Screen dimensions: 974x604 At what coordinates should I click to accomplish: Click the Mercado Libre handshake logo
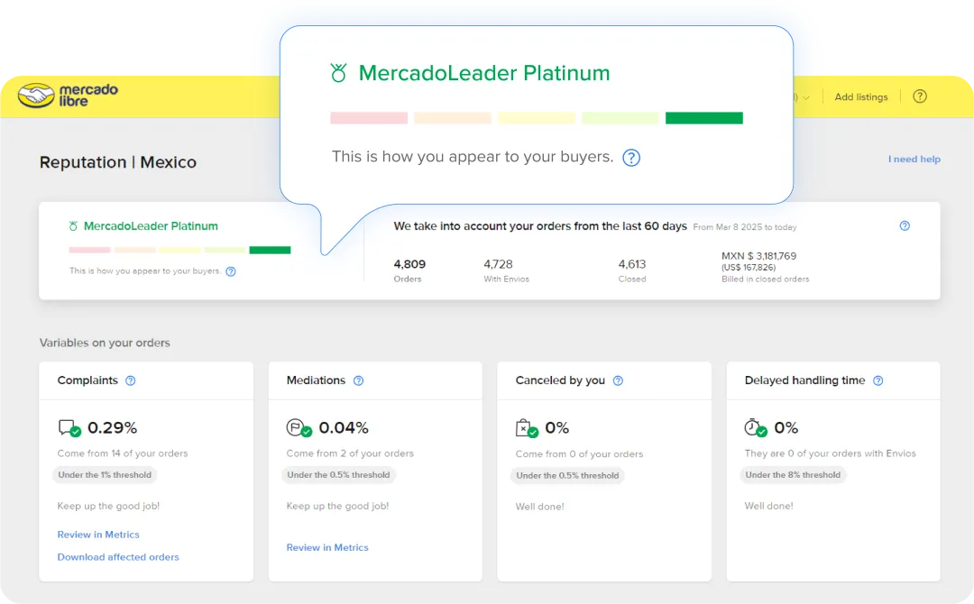37,96
